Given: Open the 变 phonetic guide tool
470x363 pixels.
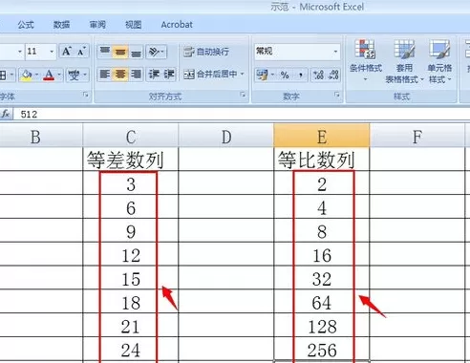Looking at the screenshot, I should coord(74,75).
